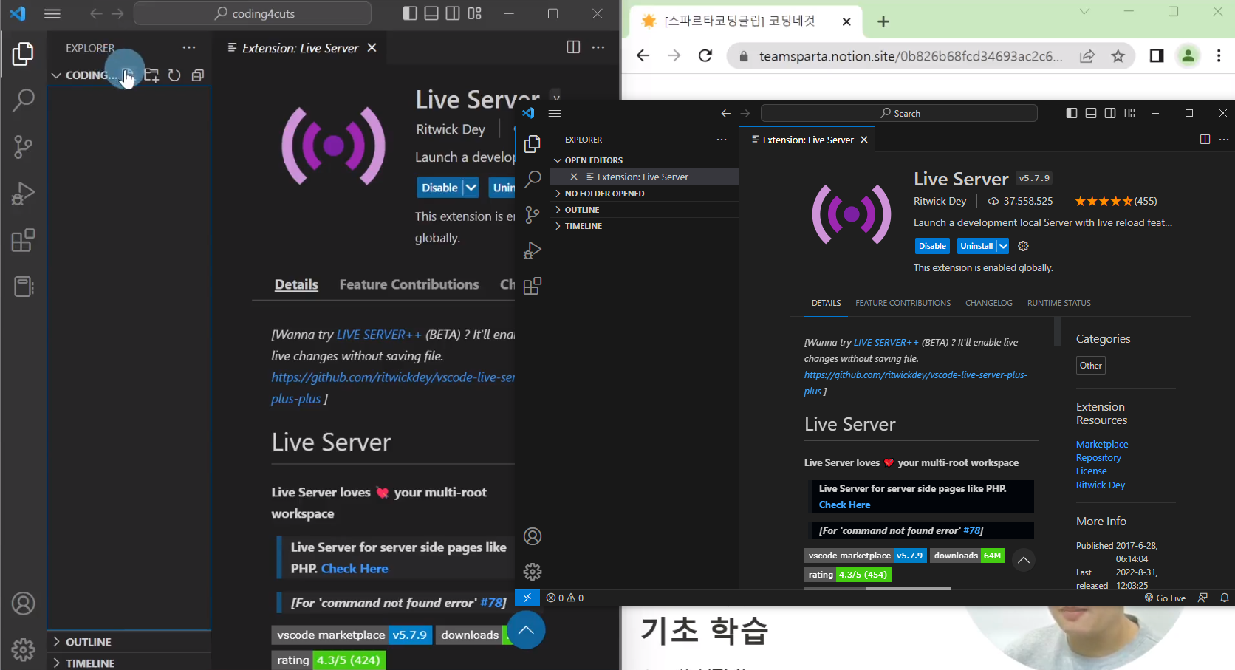Open Uninstall dropdown arrow in front VS Code
The height and width of the screenshot is (670, 1235).
coord(1003,246)
